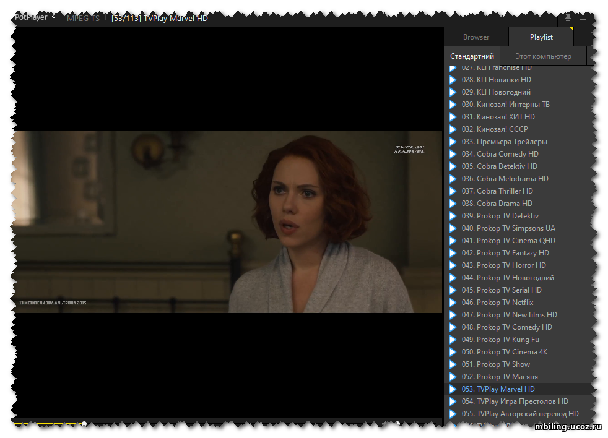This screenshot has height=438, width=608.
Task: Click play icon next to 047. Prokop TV New films HD
Action: (x=453, y=315)
